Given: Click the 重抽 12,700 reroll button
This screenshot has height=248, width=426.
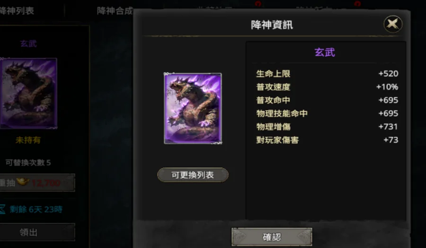Looking at the screenshot, I should click(x=37, y=183).
